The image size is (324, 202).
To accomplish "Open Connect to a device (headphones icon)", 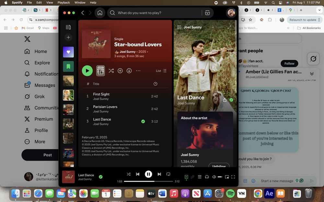I will (207, 177).
